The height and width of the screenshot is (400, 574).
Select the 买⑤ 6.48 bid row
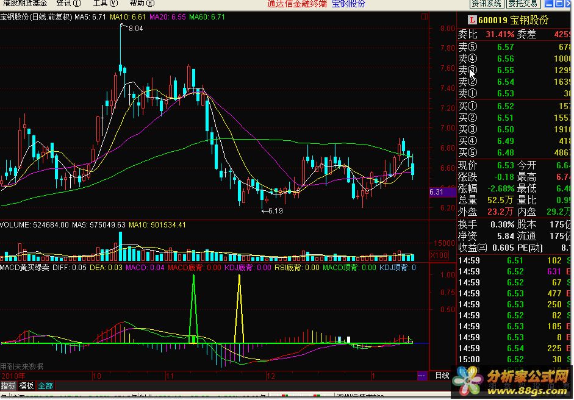[x=514, y=152]
